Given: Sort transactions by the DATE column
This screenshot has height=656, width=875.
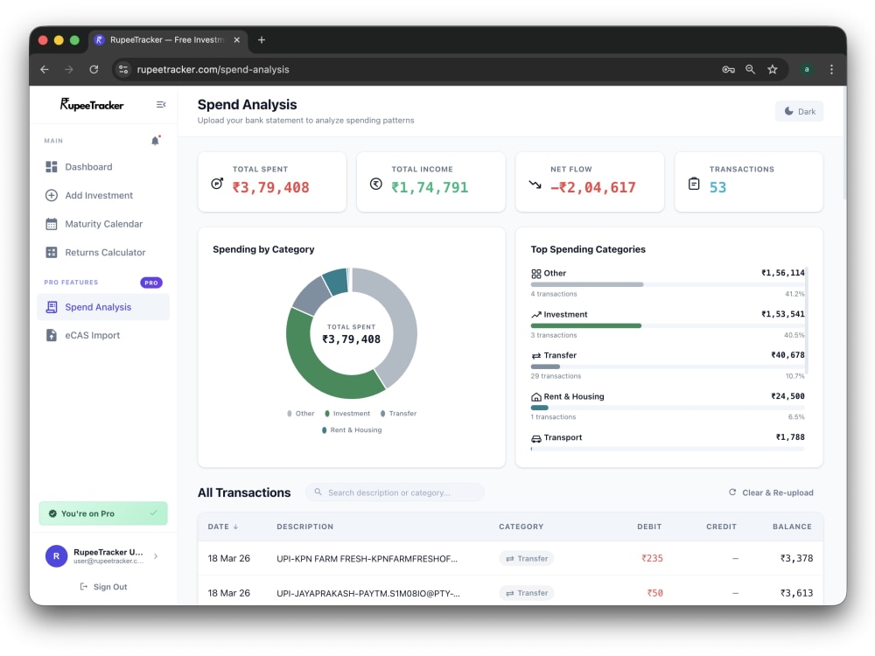Looking at the screenshot, I should pyautogui.click(x=222, y=526).
